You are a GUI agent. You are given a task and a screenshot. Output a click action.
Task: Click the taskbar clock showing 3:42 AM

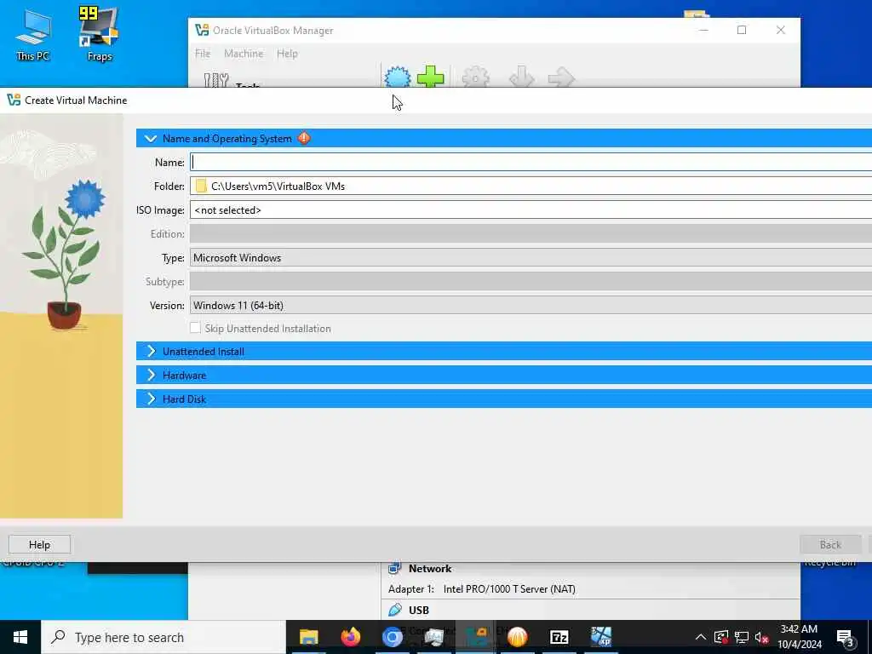coord(799,637)
